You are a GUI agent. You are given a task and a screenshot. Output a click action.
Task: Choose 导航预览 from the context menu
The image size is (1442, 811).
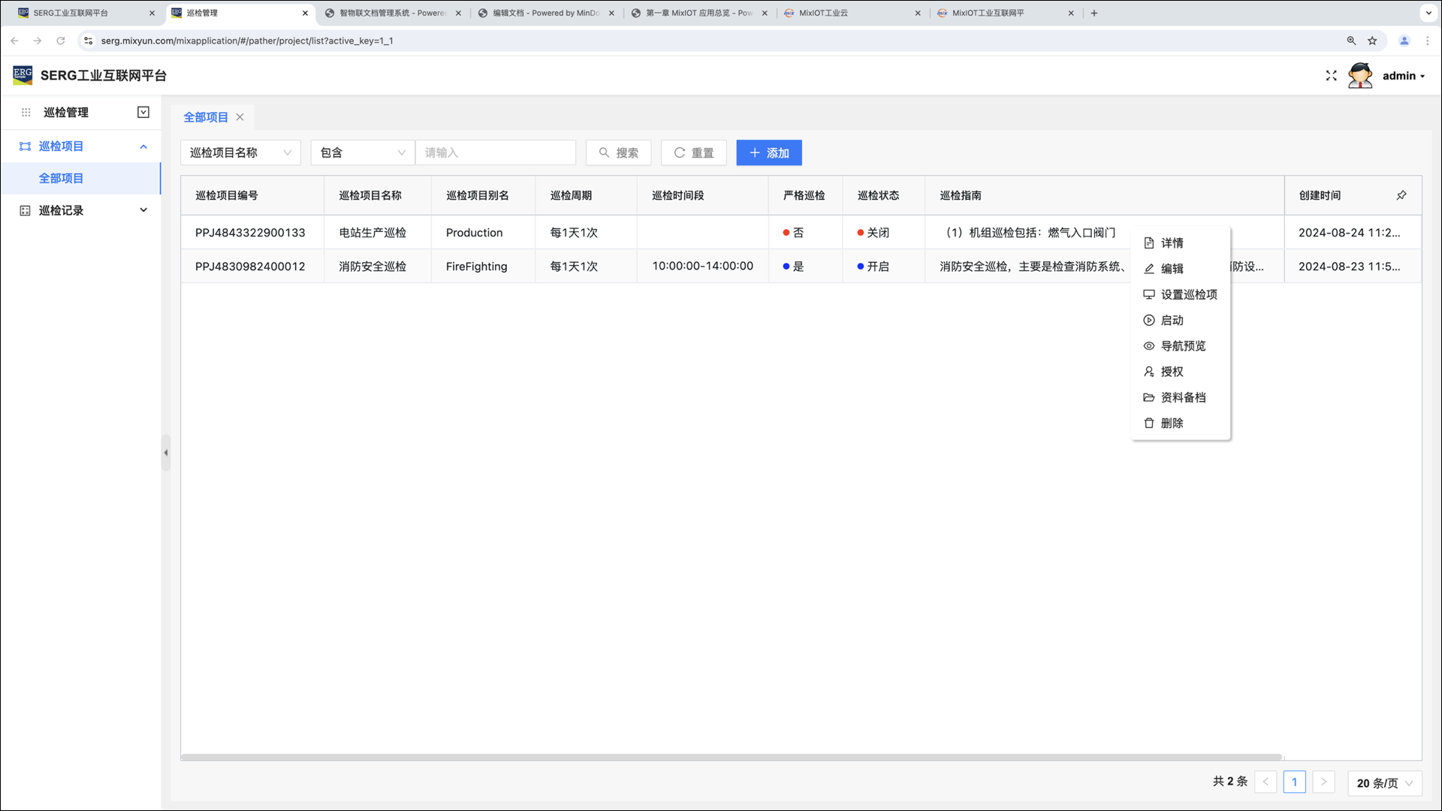pyautogui.click(x=1182, y=346)
